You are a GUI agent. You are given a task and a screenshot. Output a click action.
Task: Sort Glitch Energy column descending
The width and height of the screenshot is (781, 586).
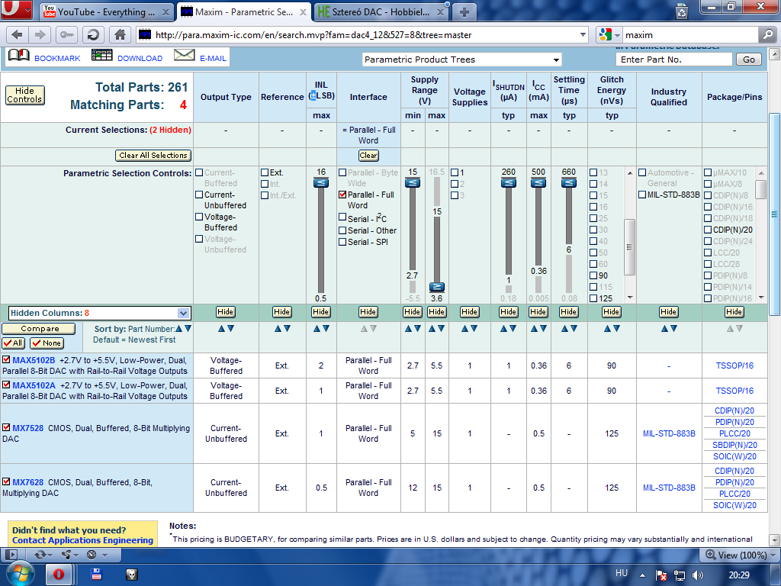616,329
